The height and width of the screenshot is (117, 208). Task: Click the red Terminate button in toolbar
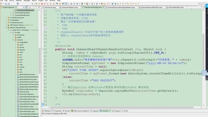click(x=42, y=4)
